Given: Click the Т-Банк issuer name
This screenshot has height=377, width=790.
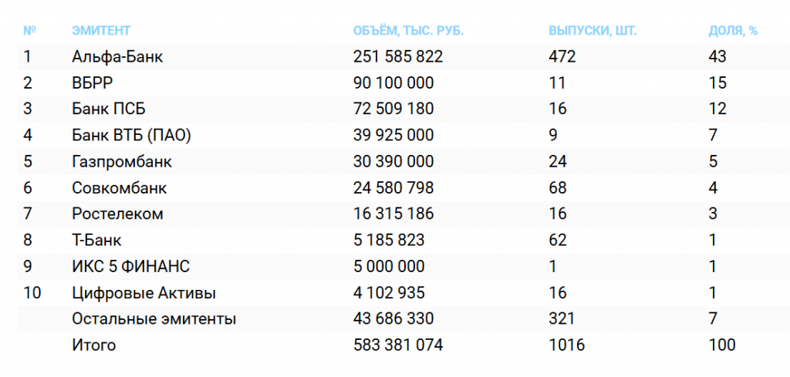Looking at the screenshot, I should (x=97, y=241).
